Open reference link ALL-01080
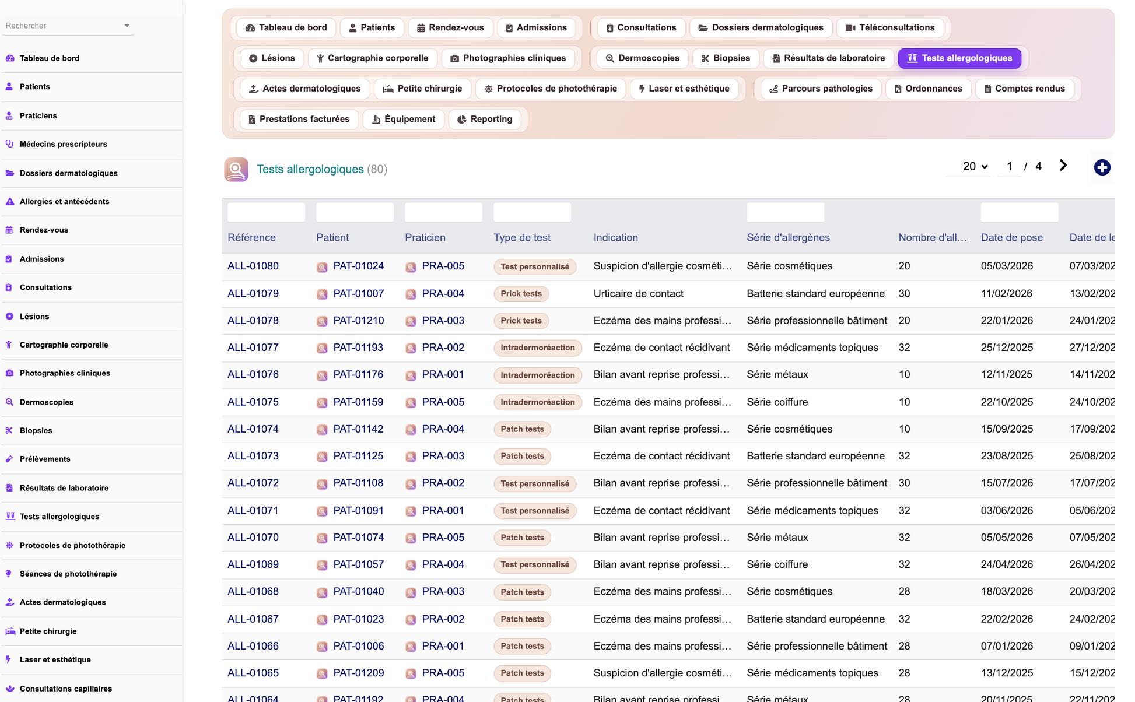This screenshot has width=1135, height=702. [x=253, y=266]
